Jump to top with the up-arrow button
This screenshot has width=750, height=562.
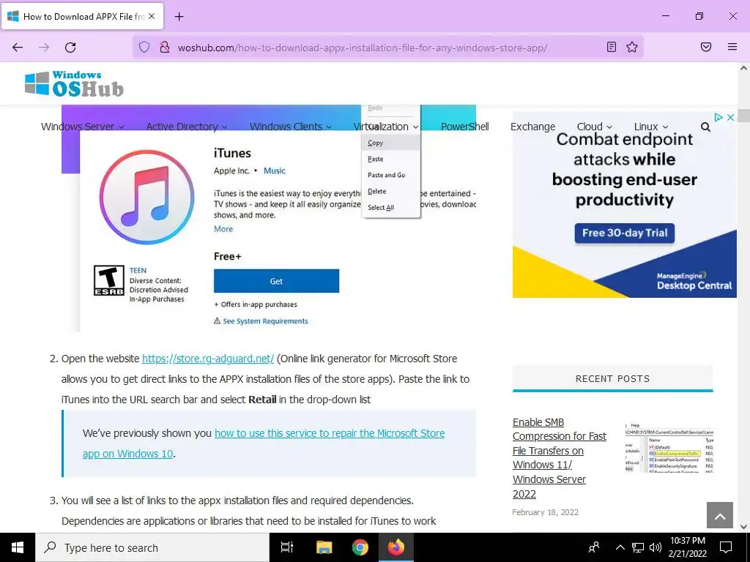720,515
